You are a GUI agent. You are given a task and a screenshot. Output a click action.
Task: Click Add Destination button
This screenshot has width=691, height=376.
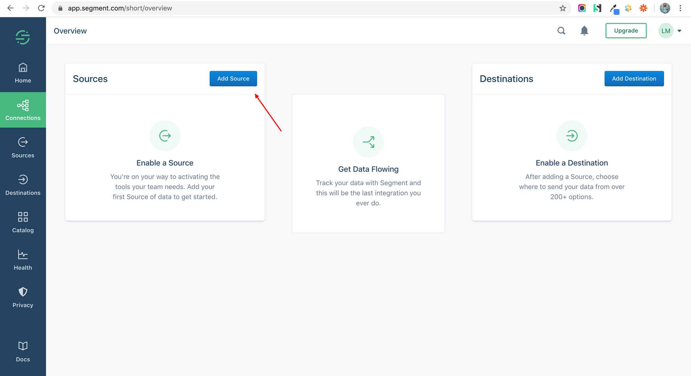tap(634, 78)
